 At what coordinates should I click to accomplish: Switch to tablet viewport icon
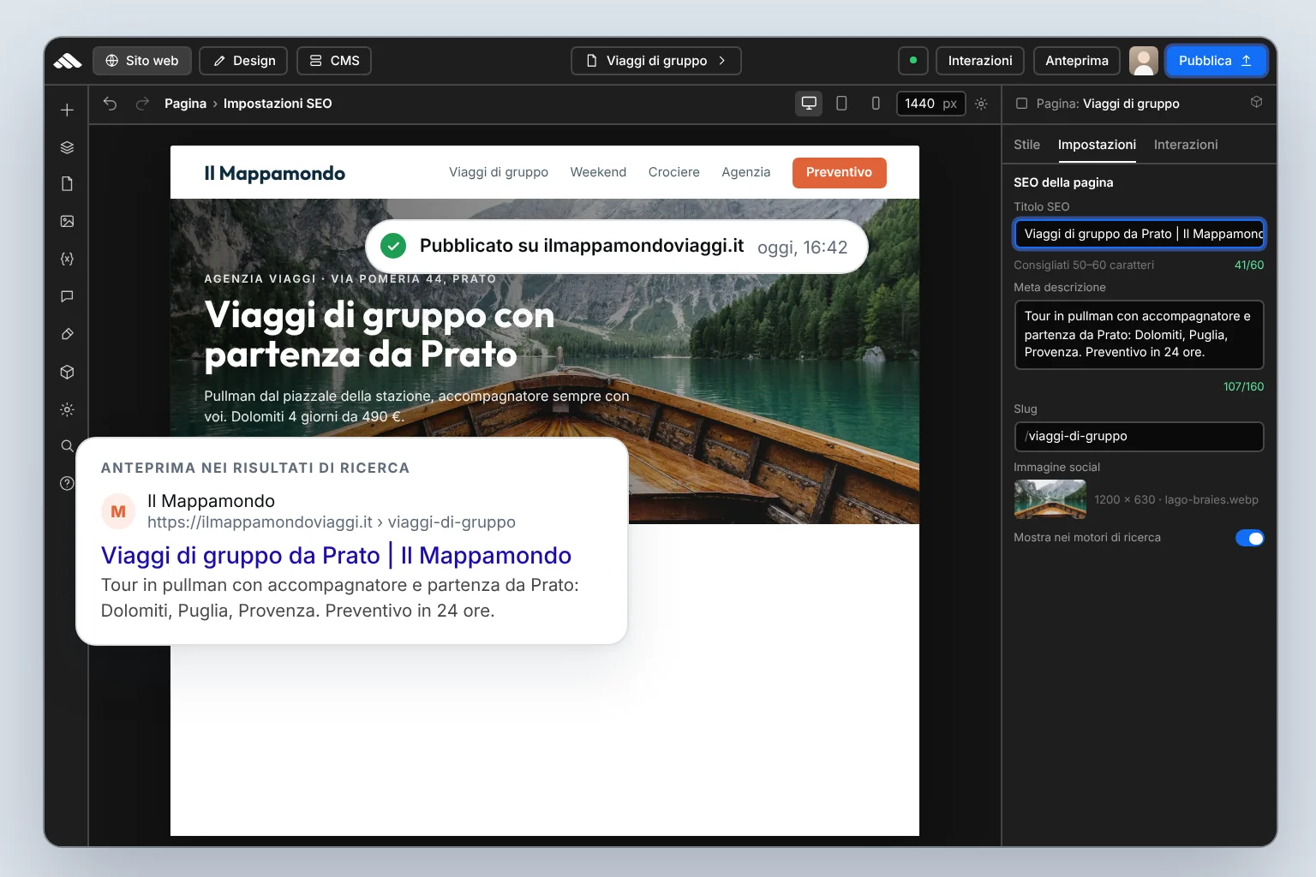pyautogui.click(x=841, y=104)
